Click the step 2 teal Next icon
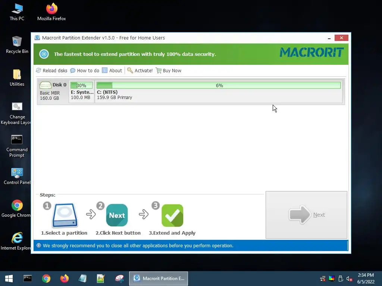Screen dimensions: 382x286 coord(117,215)
